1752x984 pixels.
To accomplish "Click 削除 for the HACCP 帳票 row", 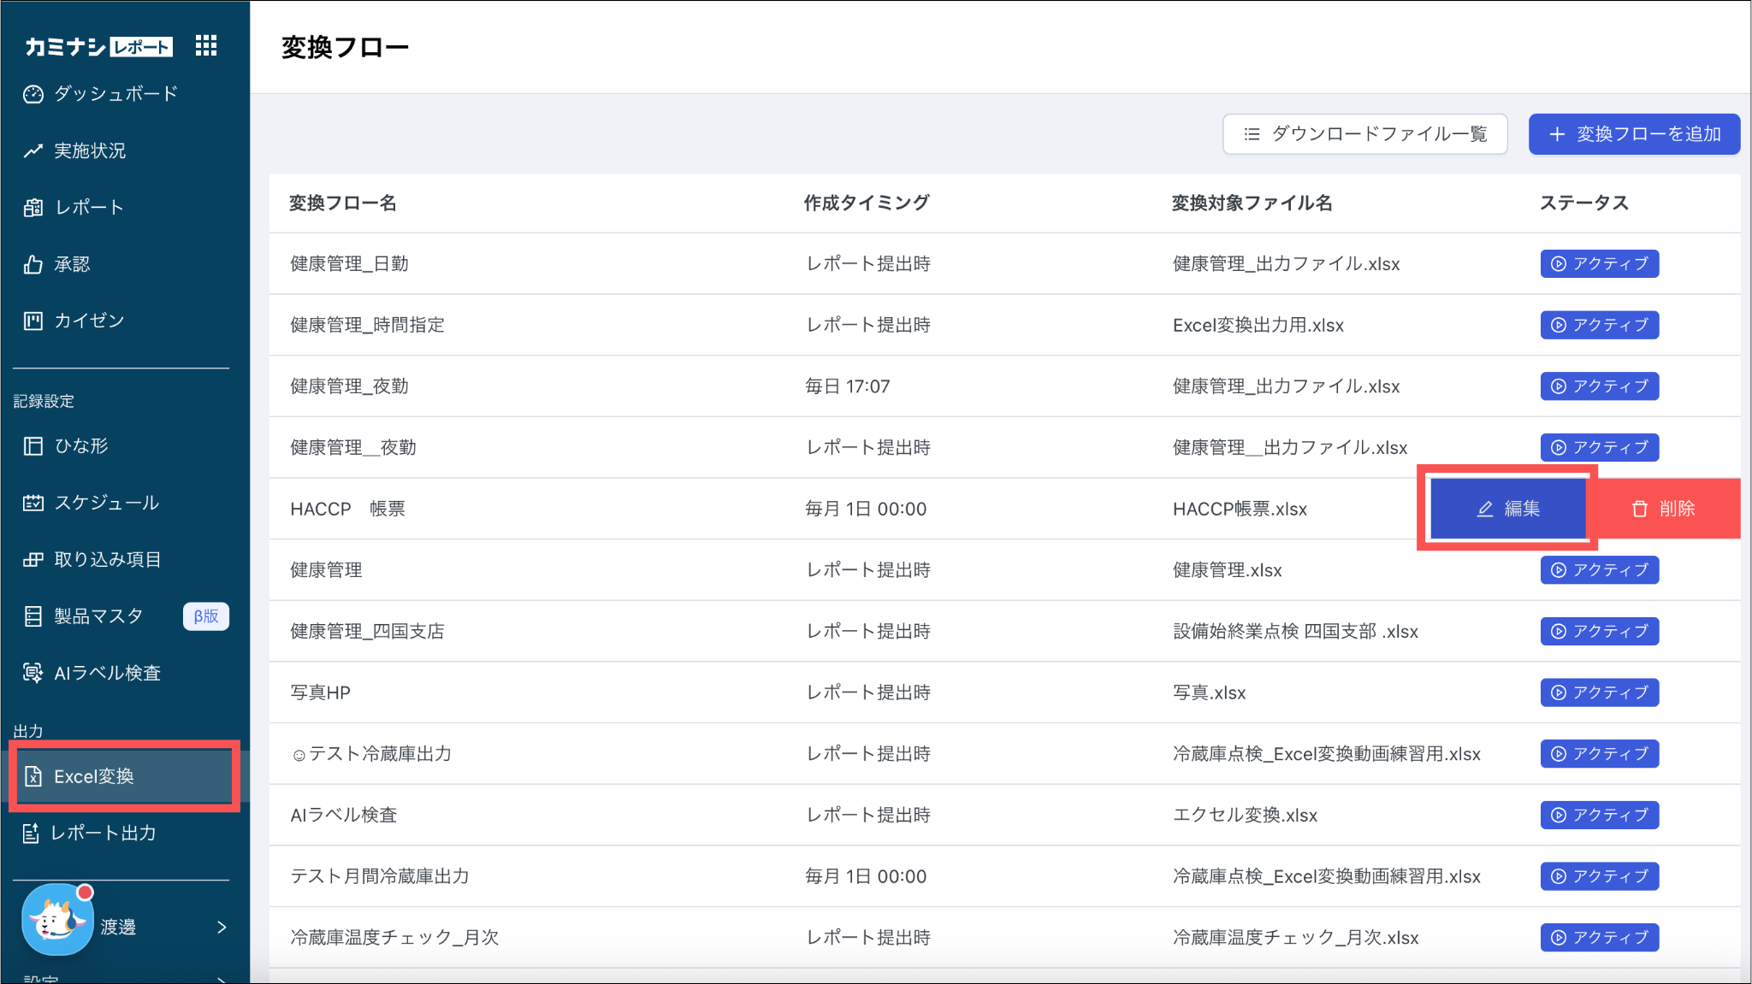I will [1663, 509].
